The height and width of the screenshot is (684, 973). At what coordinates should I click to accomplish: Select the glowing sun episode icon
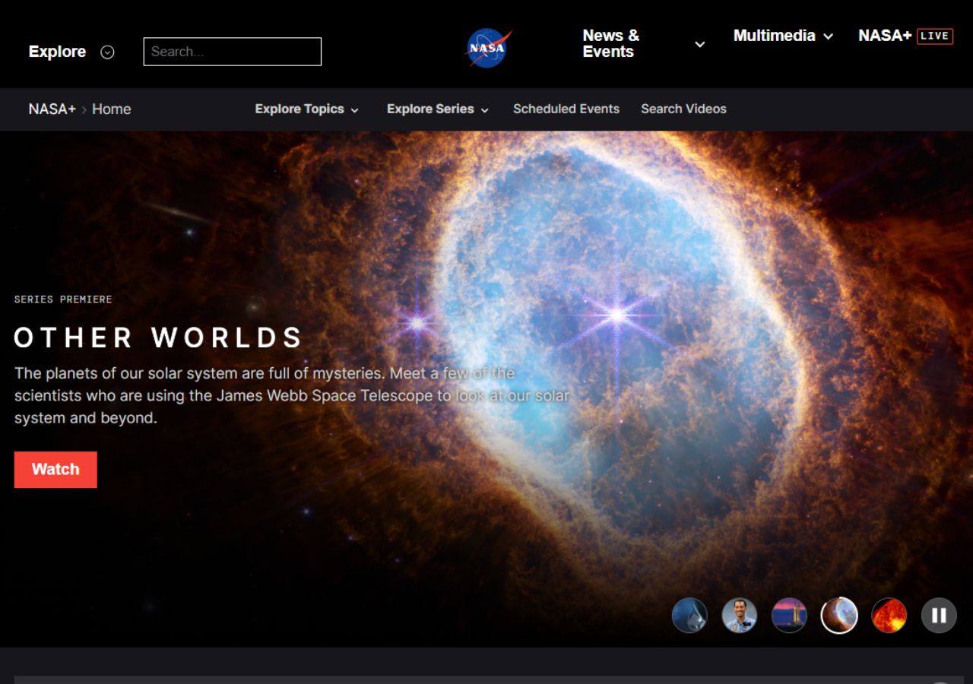889,615
